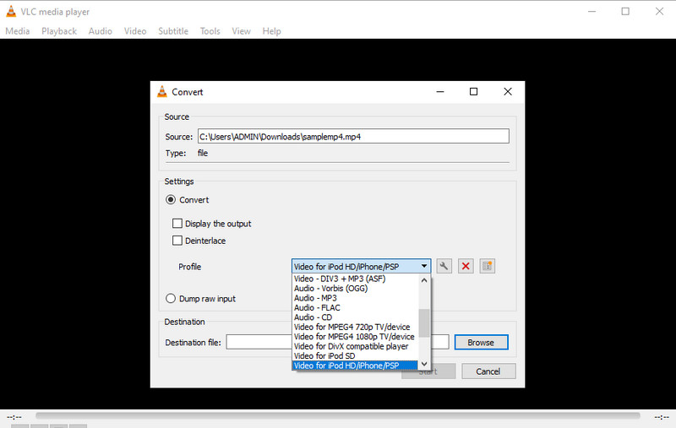The height and width of the screenshot is (428, 676).
Task: Toggle the Deinterlace checkbox
Action: 177,241
